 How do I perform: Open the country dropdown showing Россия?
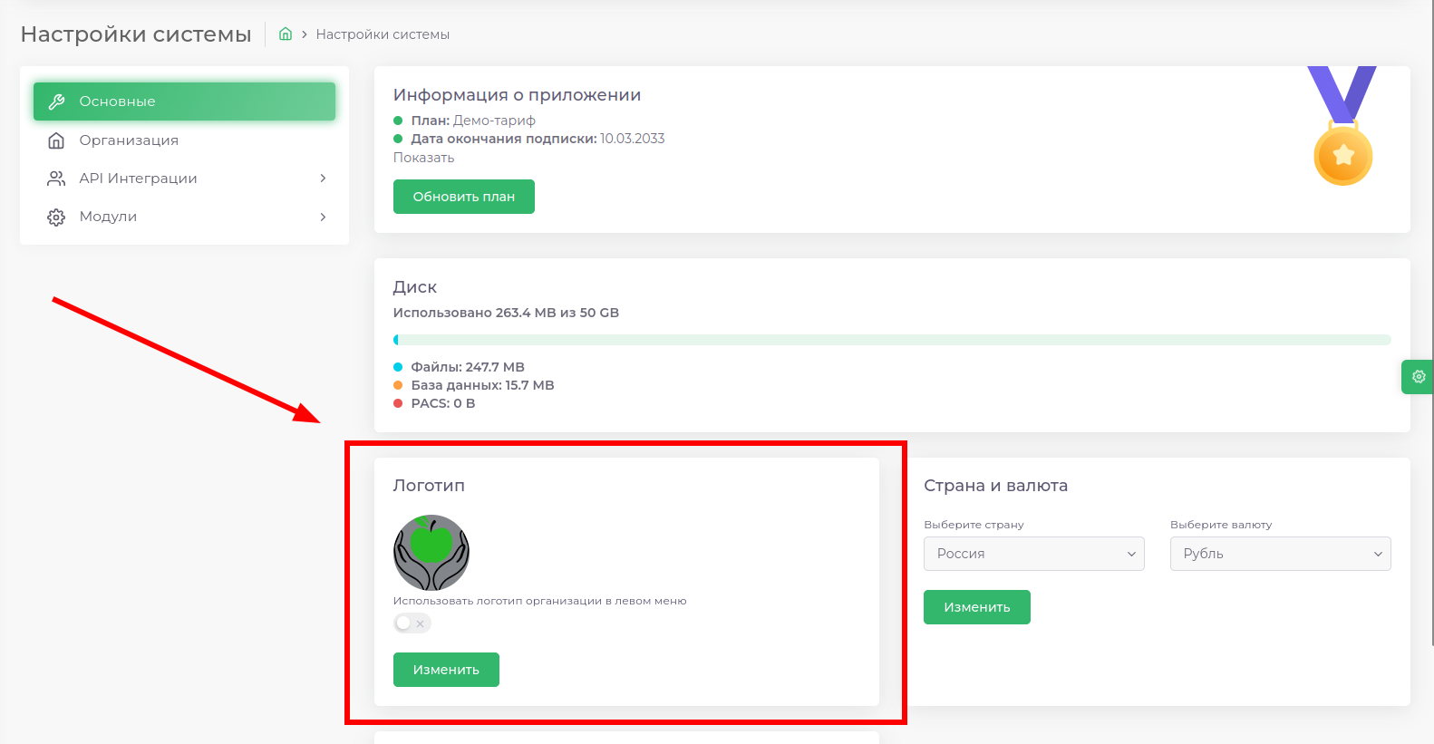pyautogui.click(x=1033, y=554)
